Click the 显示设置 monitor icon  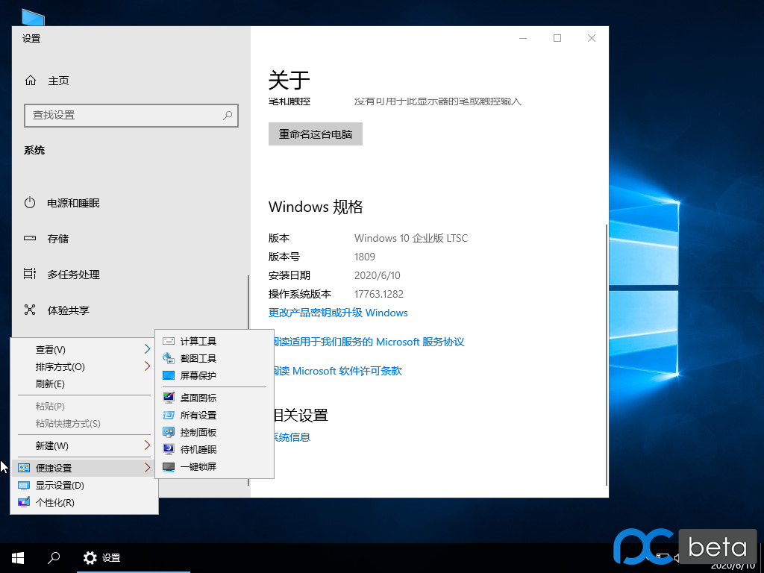pos(24,485)
